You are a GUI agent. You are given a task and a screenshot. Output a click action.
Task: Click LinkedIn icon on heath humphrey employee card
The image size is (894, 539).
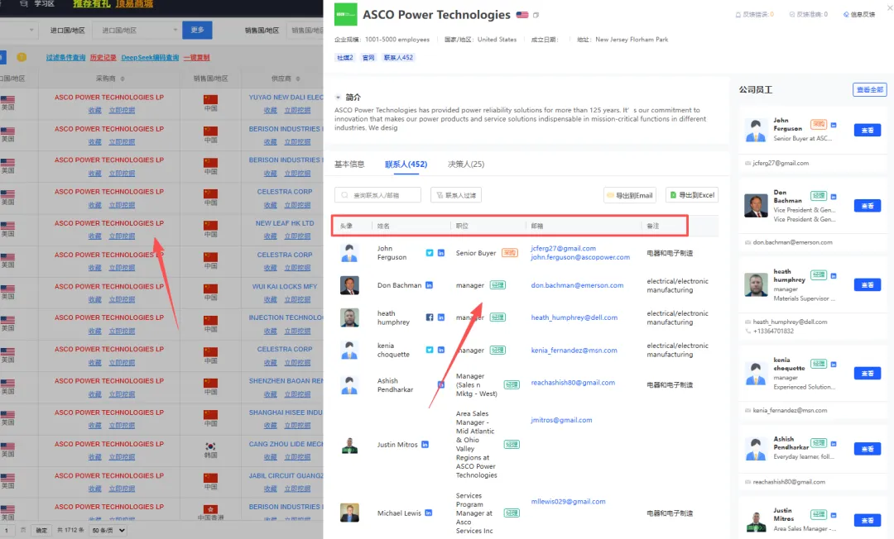tap(834, 275)
